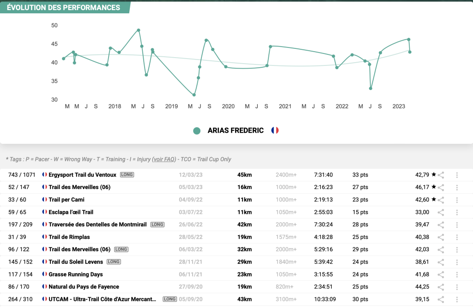Open three-dot menu for Trail de Rimplas

pyautogui.click(x=457, y=237)
